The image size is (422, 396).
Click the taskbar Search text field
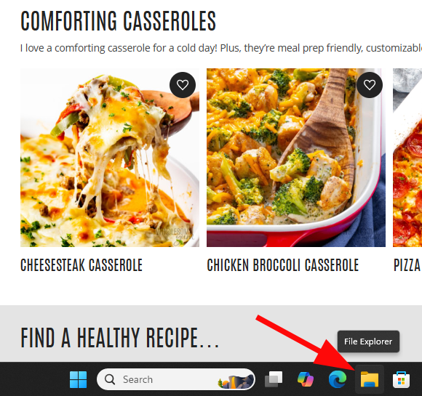click(x=176, y=379)
